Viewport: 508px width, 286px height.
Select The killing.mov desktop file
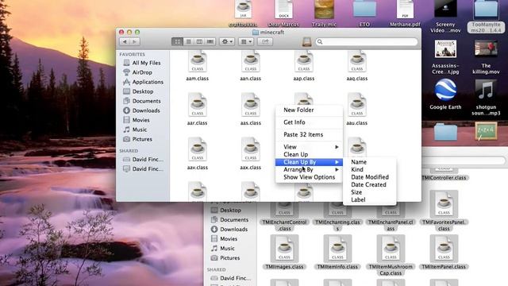click(x=486, y=49)
